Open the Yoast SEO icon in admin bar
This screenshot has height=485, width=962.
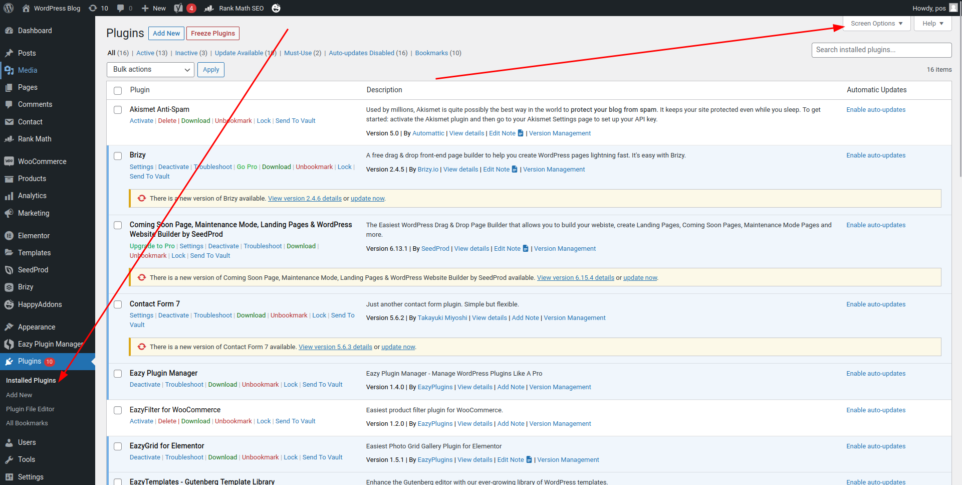178,8
